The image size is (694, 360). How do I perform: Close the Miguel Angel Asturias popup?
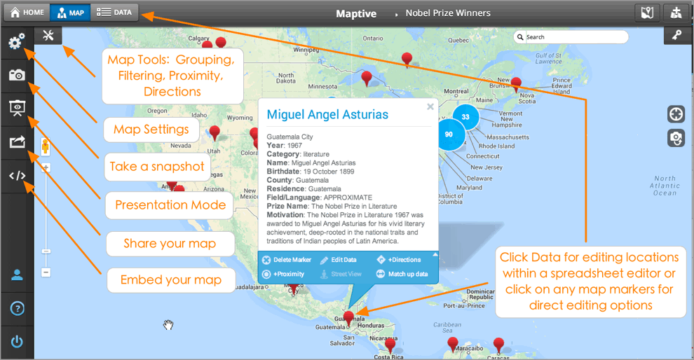(x=430, y=106)
